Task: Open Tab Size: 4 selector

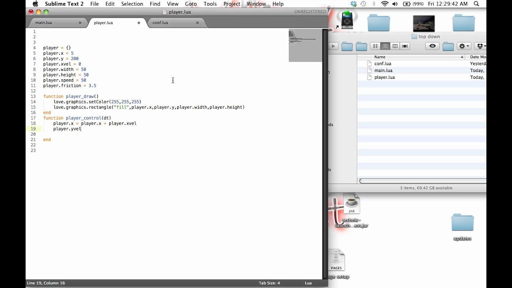Action: coord(269,283)
